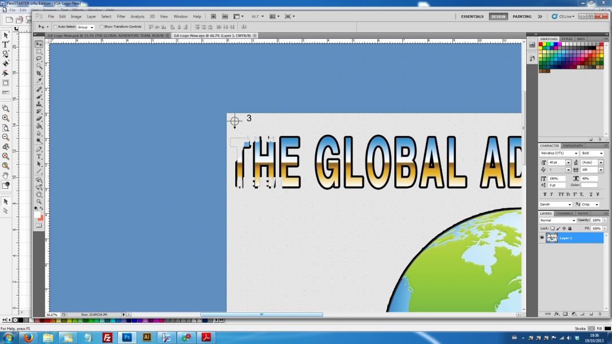Switch to the Paragraph panel tab

tap(573, 145)
